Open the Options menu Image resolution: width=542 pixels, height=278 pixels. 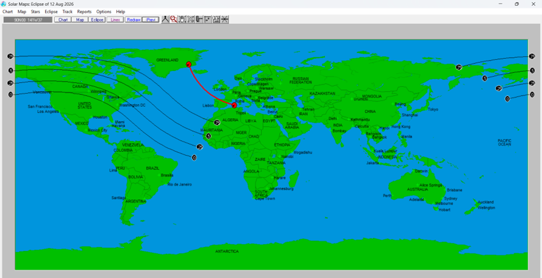[x=103, y=11]
